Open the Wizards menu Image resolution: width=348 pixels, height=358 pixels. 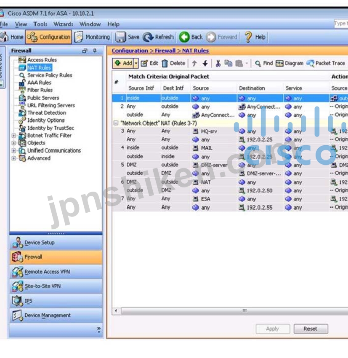63,24
